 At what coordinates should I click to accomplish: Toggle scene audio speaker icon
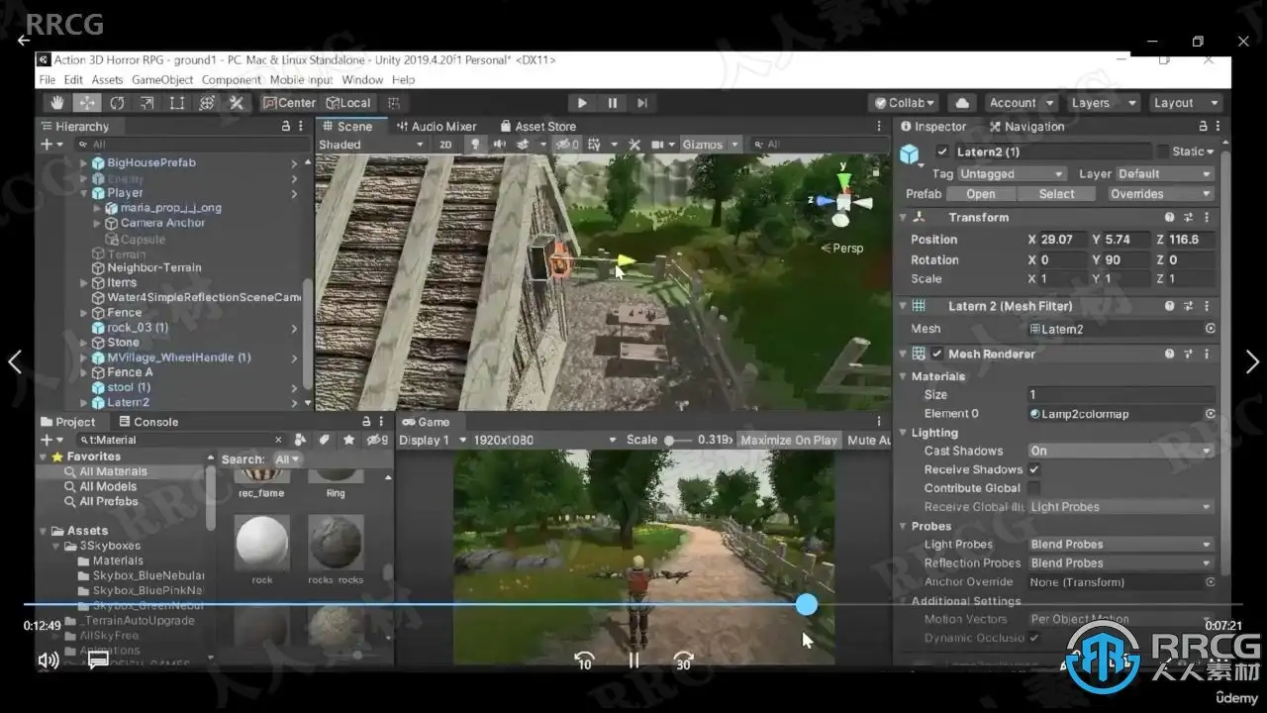pyautogui.click(x=499, y=145)
